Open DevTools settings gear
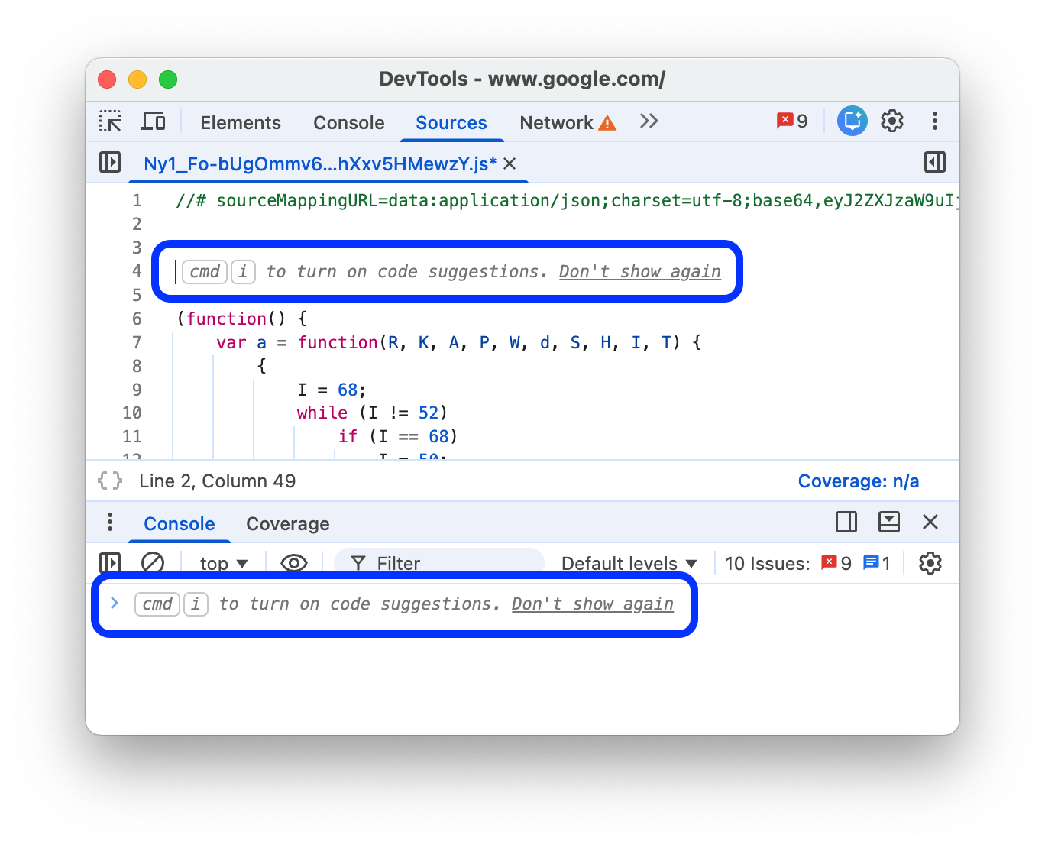Viewport: 1045px width, 848px height. click(891, 121)
